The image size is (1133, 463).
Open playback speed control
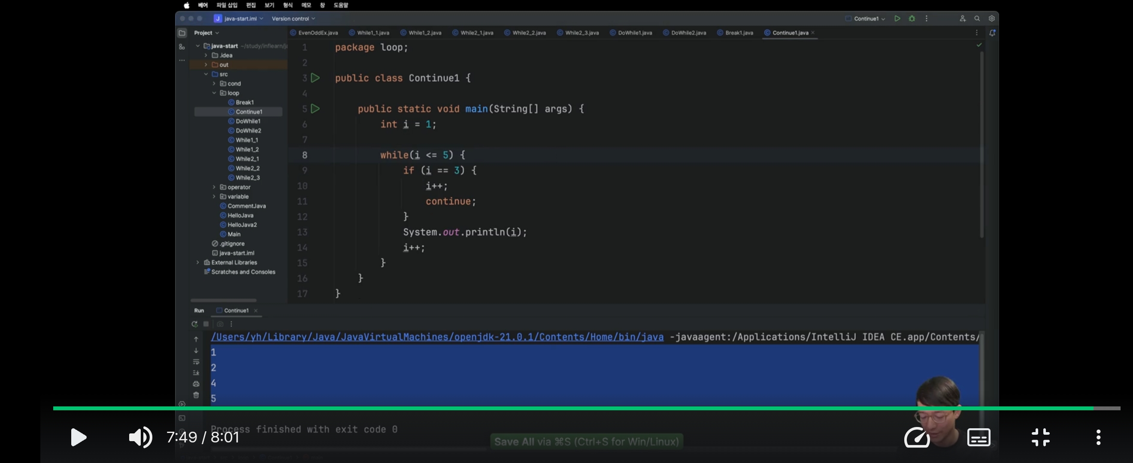[x=917, y=437]
